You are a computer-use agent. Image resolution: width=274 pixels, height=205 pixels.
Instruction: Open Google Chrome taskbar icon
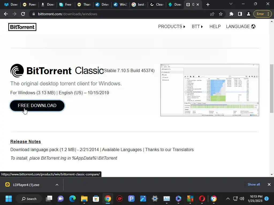tap(108, 199)
